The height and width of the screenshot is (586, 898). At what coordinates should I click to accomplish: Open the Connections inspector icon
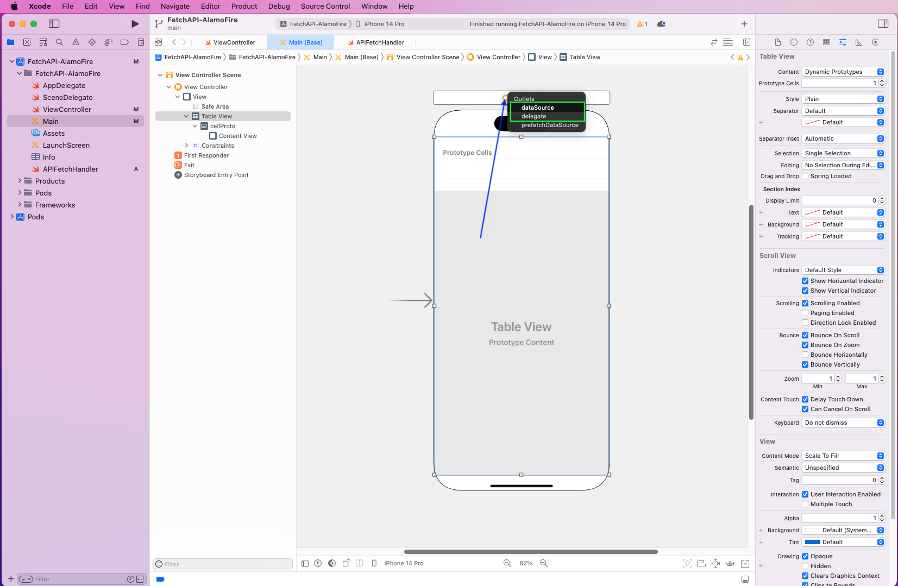pyautogui.click(x=875, y=42)
